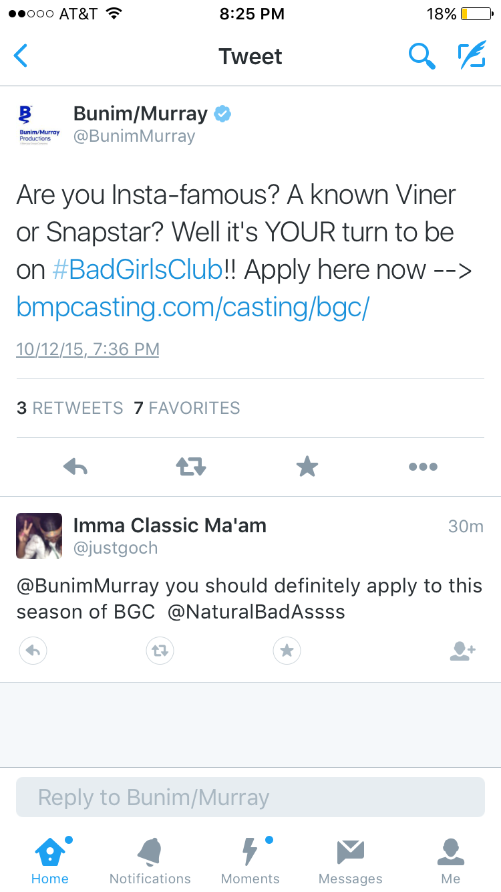The image size is (501, 892).
Task: Open Bunim/Murray profile picture
Action: tap(39, 124)
